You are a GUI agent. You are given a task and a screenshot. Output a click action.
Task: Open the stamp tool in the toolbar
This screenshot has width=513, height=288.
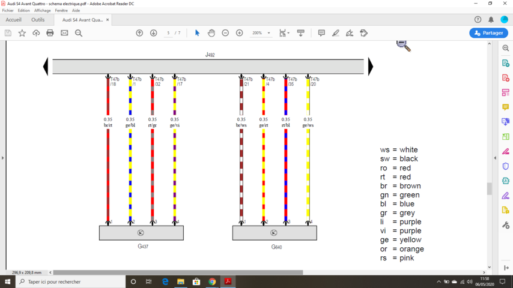point(364,33)
